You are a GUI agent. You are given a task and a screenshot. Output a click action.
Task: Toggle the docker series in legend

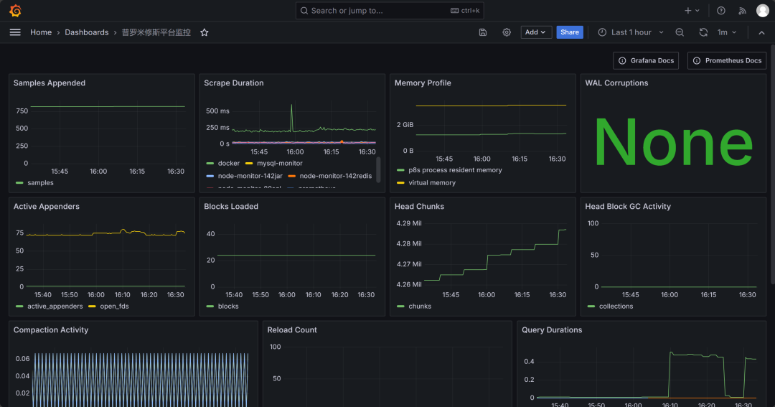tap(223, 163)
